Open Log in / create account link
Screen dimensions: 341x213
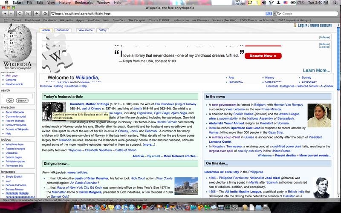pos(315,26)
